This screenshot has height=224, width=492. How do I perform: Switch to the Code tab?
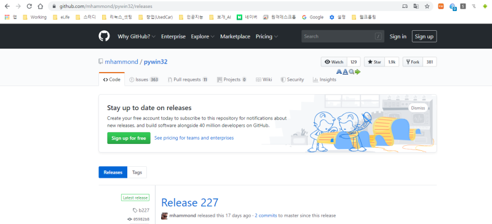coord(112,79)
